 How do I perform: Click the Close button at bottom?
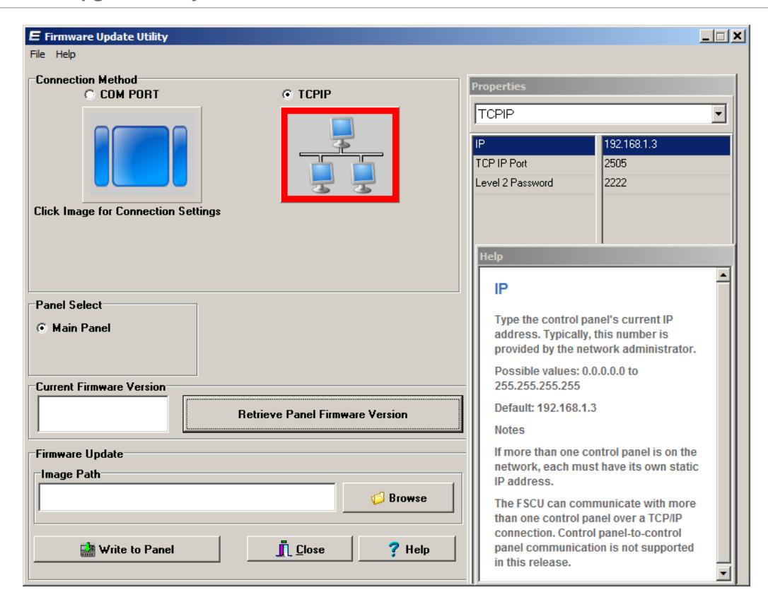tap(300, 549)
